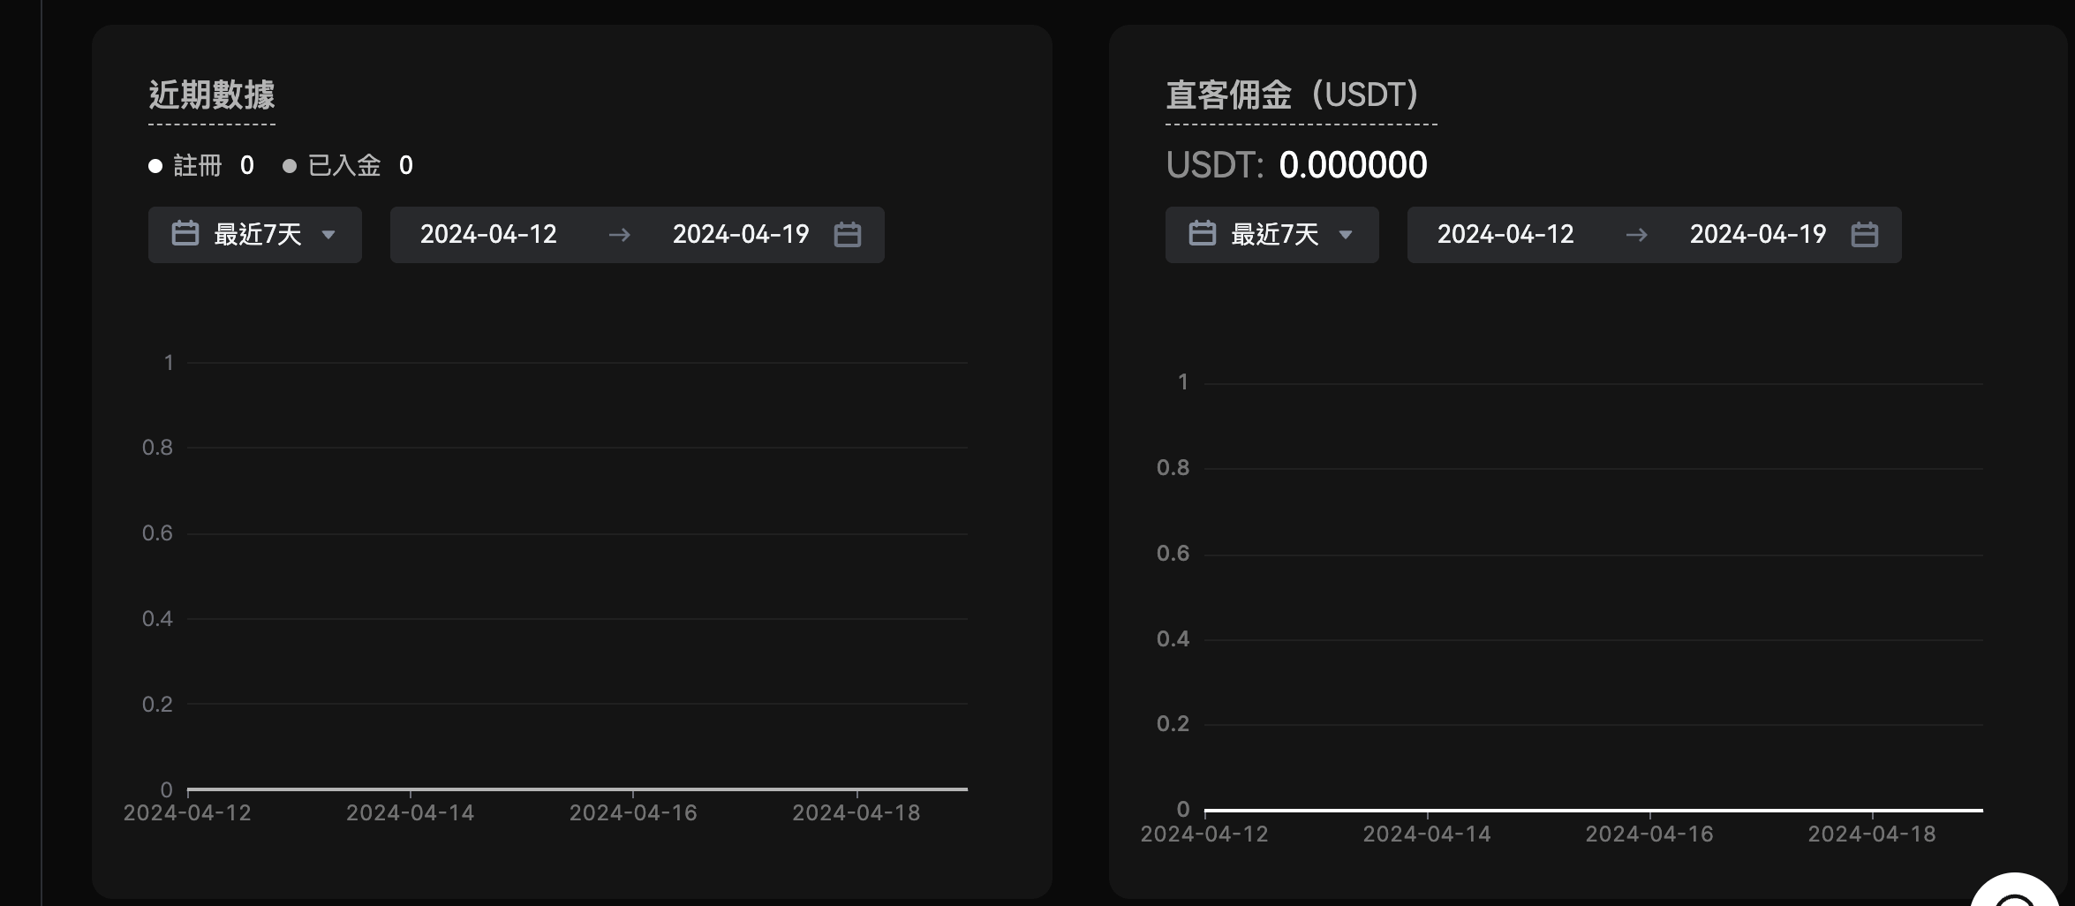Click calendar icon in 直客佣金 最近7天 selector
The image size is (2075, 906).
(x=1202, y=234)
